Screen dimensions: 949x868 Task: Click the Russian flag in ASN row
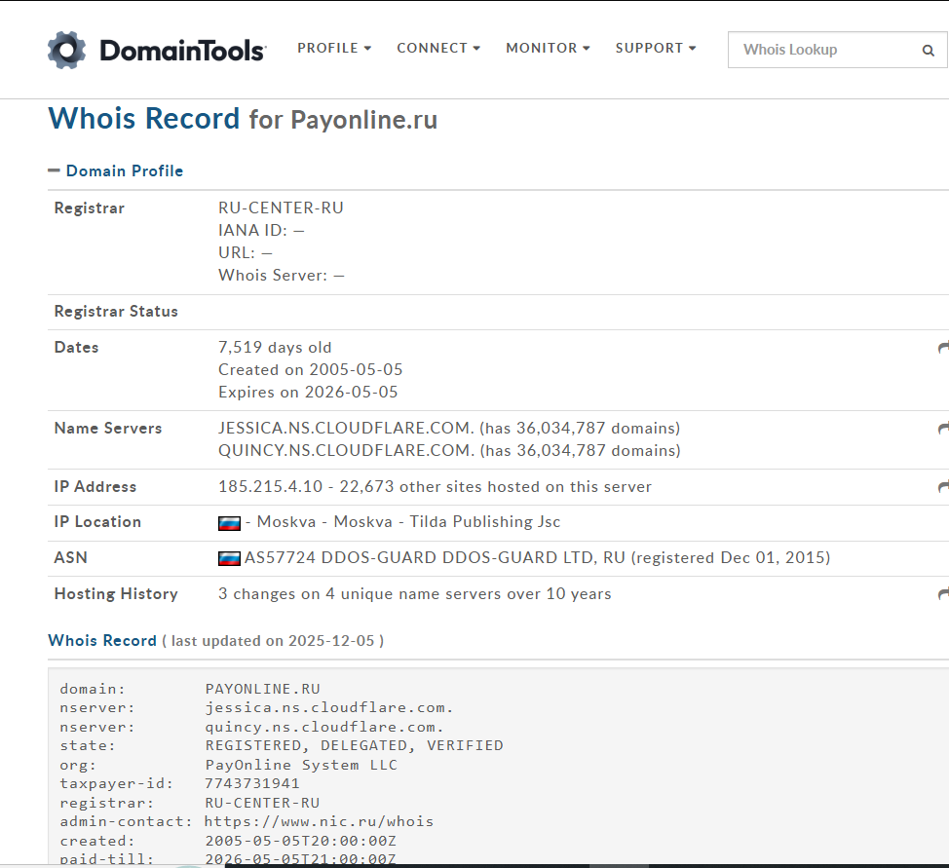(x=229, y=559)
